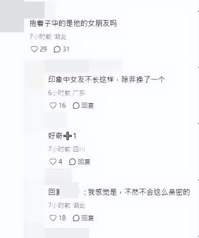The width and height of the screenshot is (199, 238).
Task: Click the 6小时前 广东 timestamp
Action: 67,93
